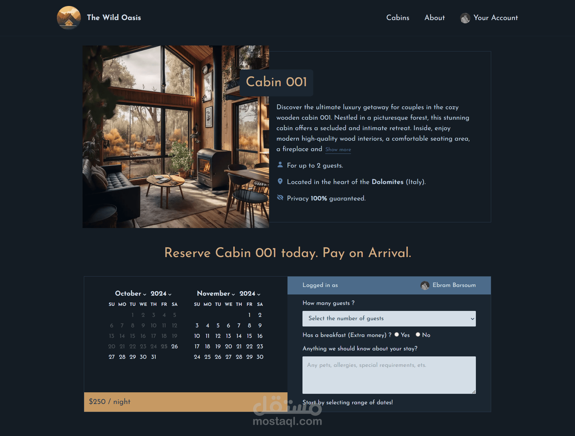The width and height of the screenshot is (575, 436).
Task: Open the year dropdown beside October
Action: (x=161, y=294)
